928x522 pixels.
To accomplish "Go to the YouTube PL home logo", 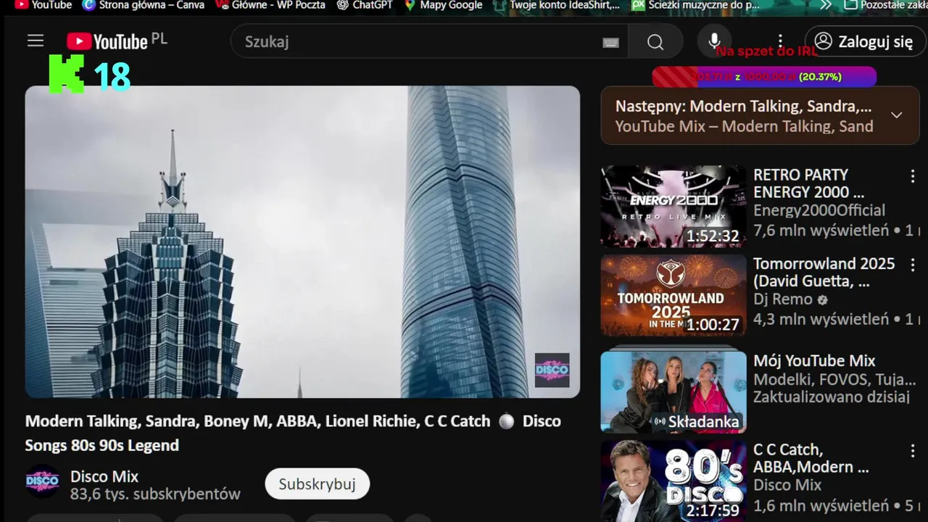I will click(x=117, y=41).
